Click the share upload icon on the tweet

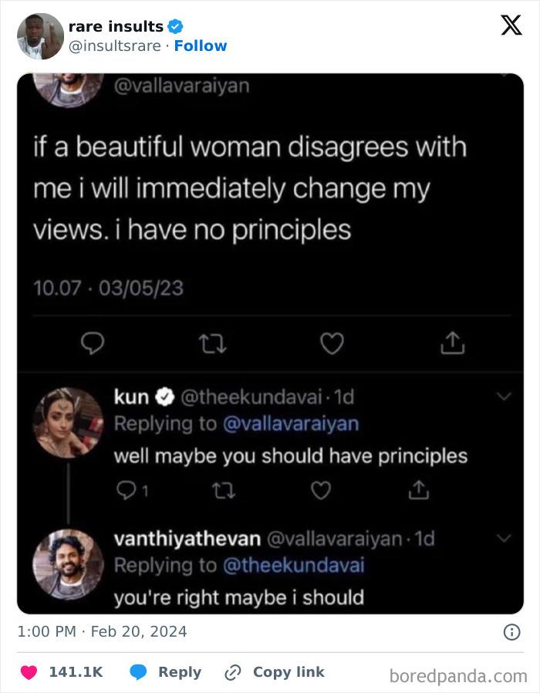tap(452, 343)
